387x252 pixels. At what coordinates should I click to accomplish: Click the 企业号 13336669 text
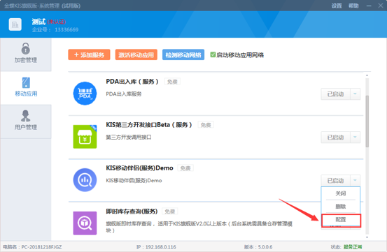point(55,30)
